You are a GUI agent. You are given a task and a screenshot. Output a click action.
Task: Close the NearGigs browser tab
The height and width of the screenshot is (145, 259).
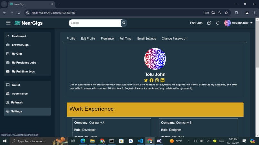coord(52,4)
